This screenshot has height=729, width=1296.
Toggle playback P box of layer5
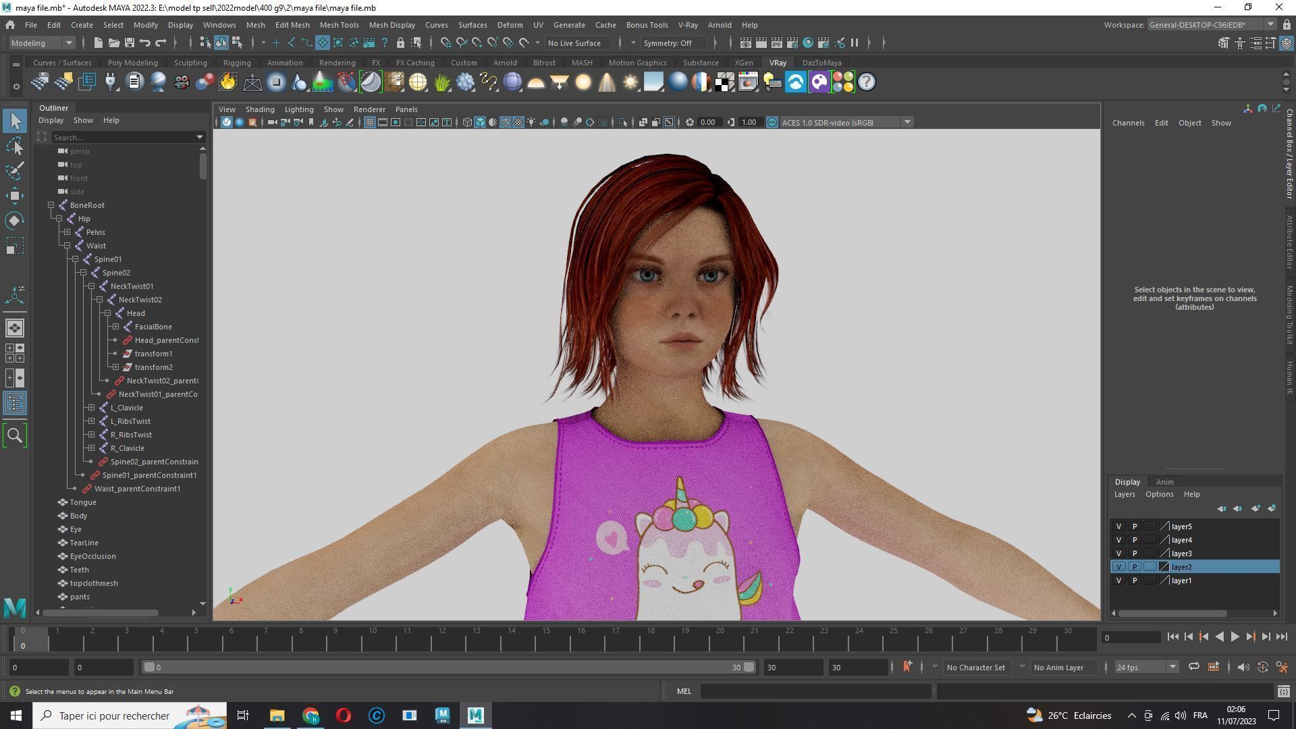[1134, 526]
